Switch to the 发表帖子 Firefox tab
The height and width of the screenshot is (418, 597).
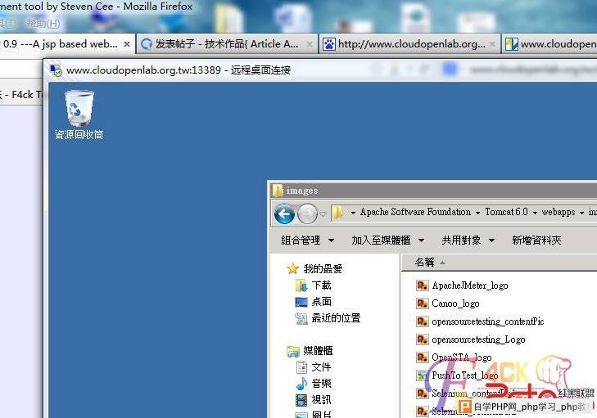coord(227,44)
